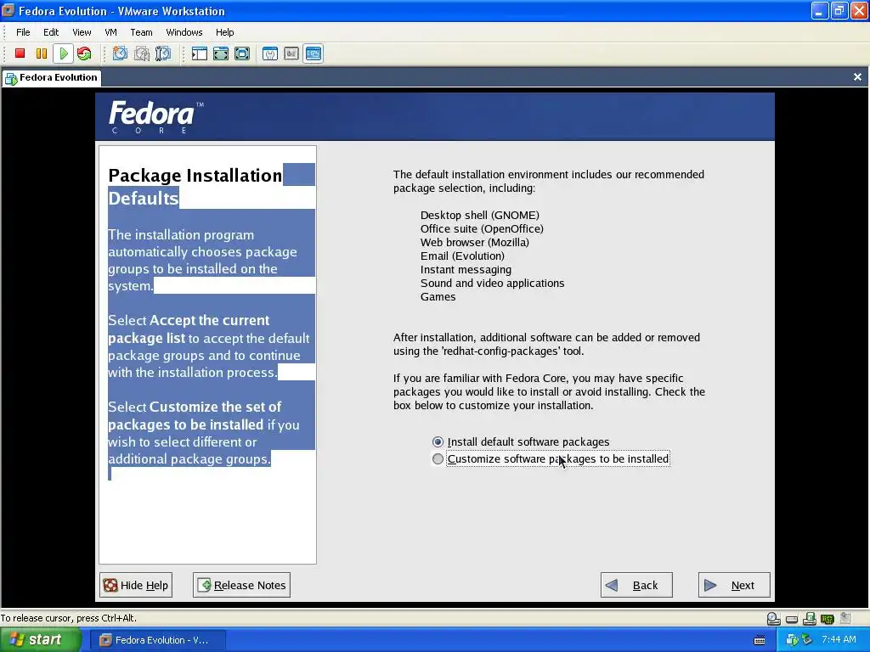
Task: Select Customize software packages to be installed
Action: tap(551, 459)
